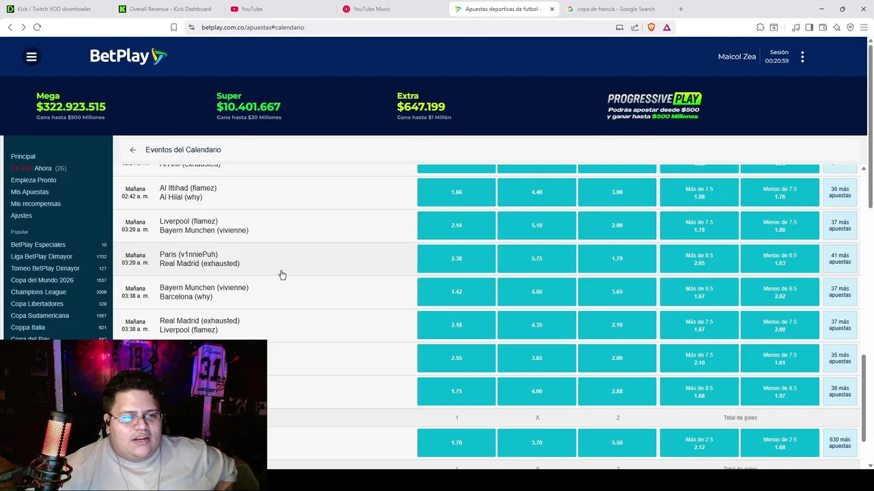
Task: Bet on Bayern Munchen win at 1.42
Action: [x=456, y=292]
